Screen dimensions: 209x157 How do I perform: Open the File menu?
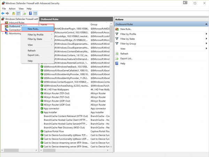click(x=4, y=8)
